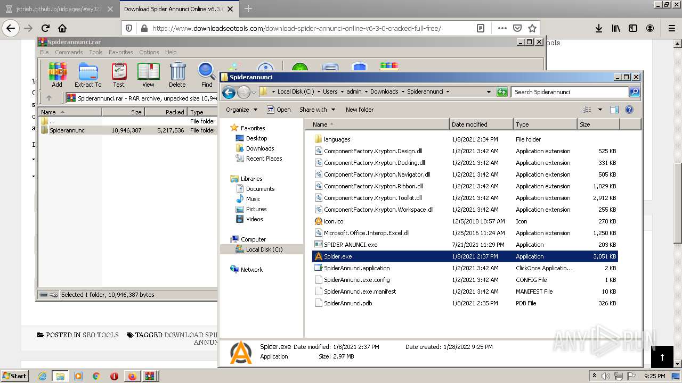Reload the Firefox page
This screenshot has width=682, height=383.
(45, 28)
